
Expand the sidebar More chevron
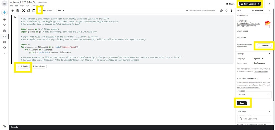(x=5, y=53)
